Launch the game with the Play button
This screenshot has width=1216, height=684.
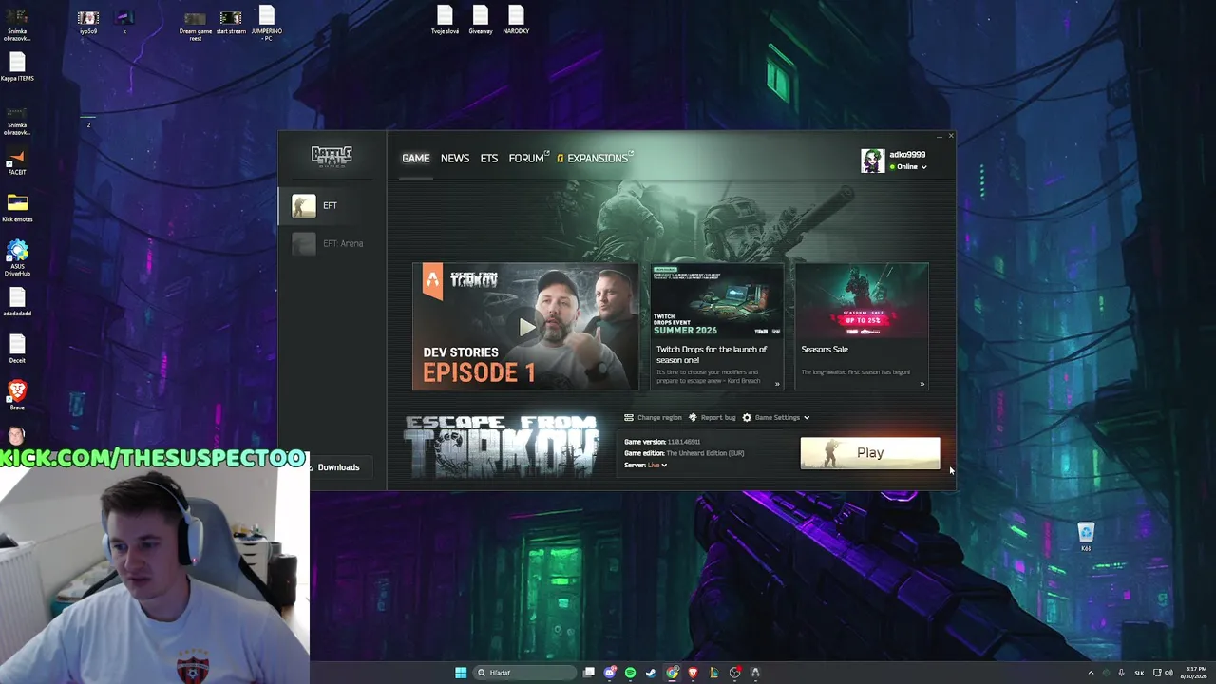point(870,453)
